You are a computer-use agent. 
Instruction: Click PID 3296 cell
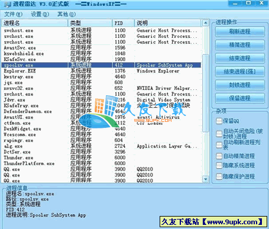pyautogui.click(x=120, y=152)
